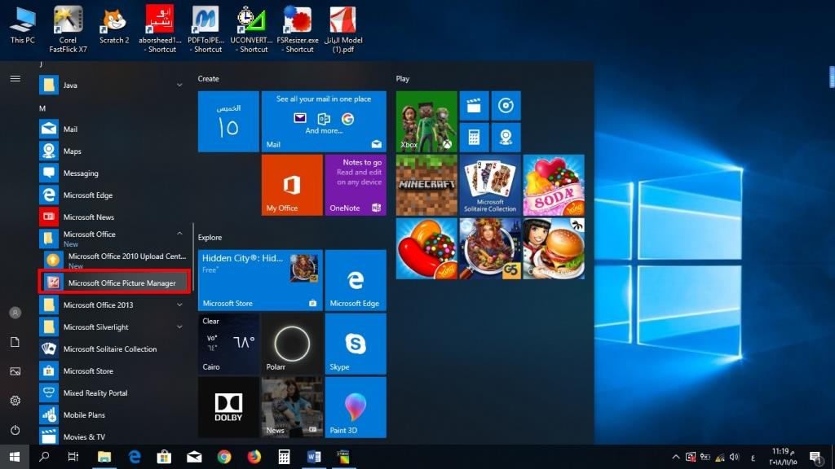Open Microsoft Office 2010 Upload Center
The image size is (835, 469).
tap(114, 260)
